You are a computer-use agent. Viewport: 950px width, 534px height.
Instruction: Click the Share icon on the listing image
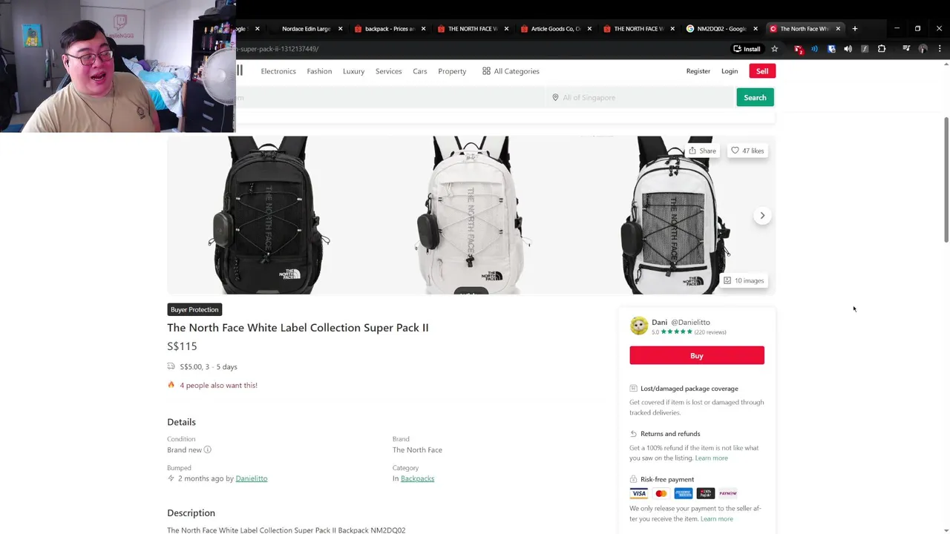click(701, 151)
